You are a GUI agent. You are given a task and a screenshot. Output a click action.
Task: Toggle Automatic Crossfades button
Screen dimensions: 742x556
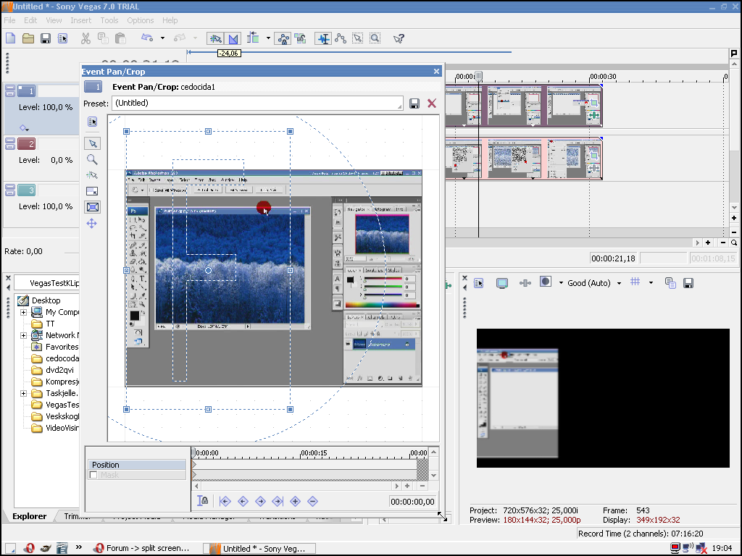[233, 38]
